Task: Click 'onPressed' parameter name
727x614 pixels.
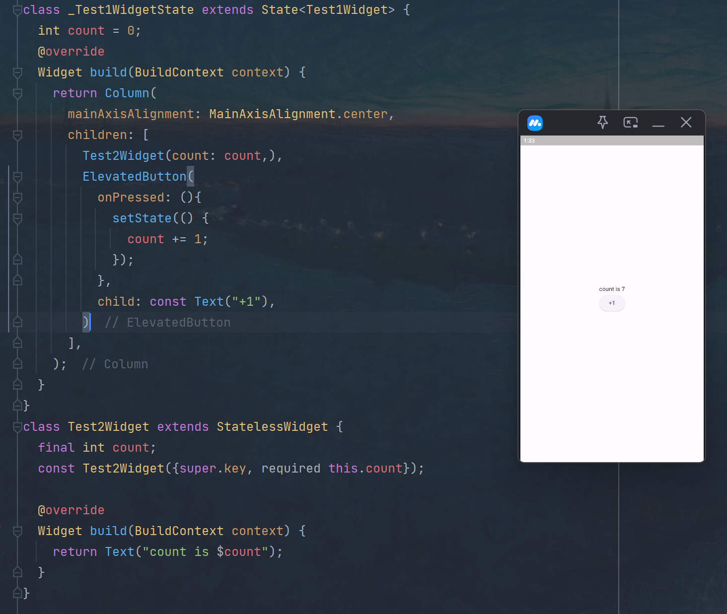Action: coord(131,198)
